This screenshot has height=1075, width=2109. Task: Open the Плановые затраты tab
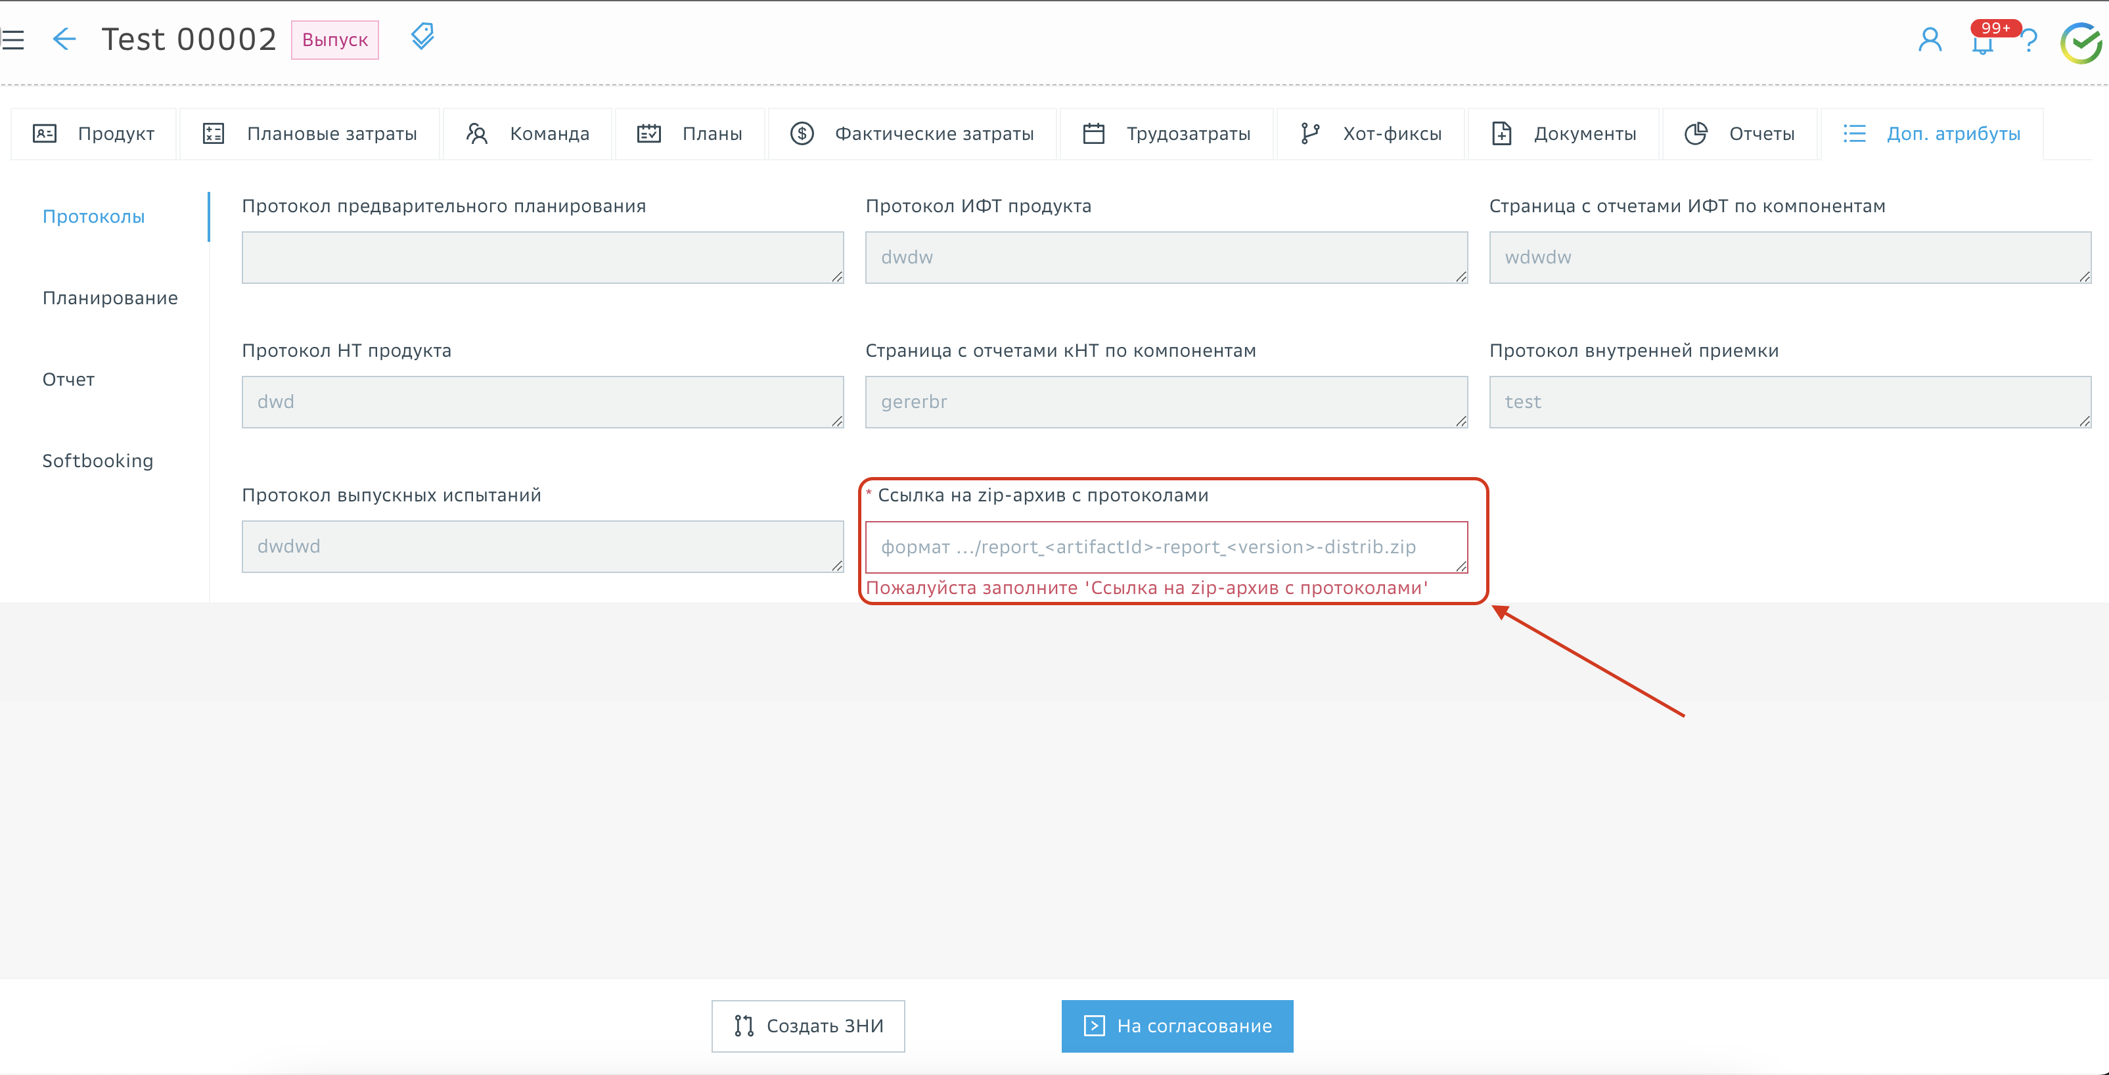click(309, 133)
